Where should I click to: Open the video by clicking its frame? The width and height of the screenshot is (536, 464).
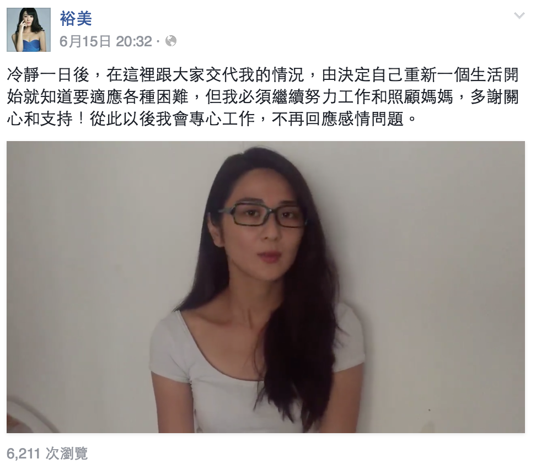coord(266,287)
